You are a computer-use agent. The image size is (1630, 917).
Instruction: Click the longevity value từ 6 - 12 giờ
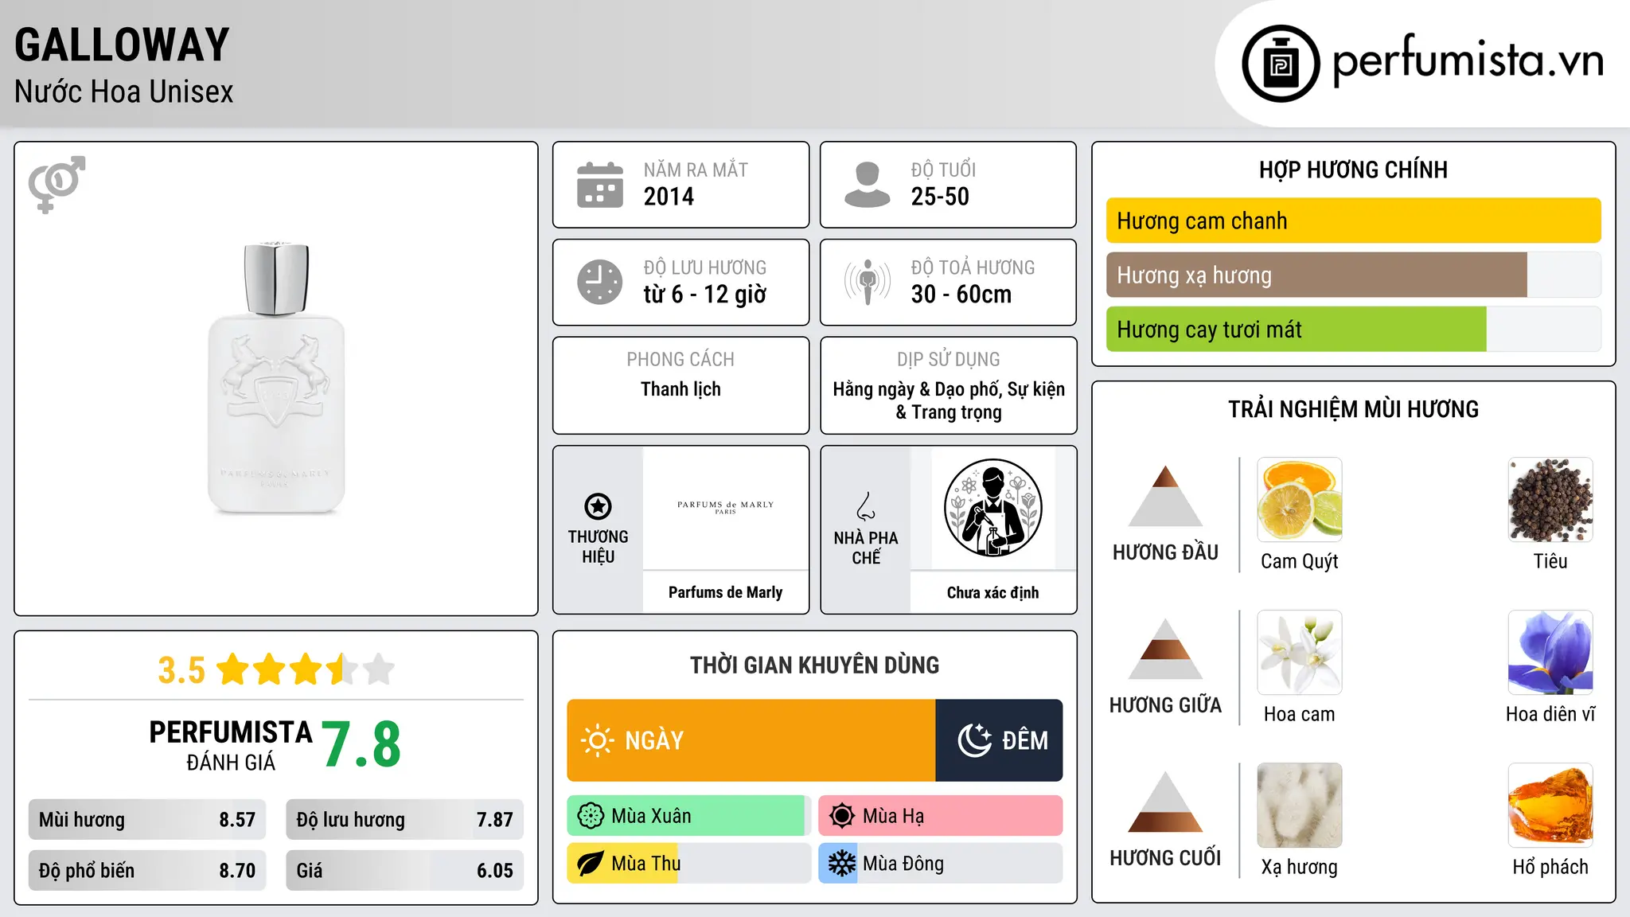point(704,295)
